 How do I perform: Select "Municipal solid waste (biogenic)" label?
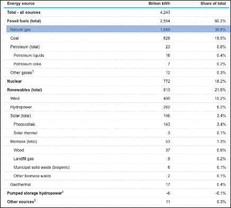[41, 167]
